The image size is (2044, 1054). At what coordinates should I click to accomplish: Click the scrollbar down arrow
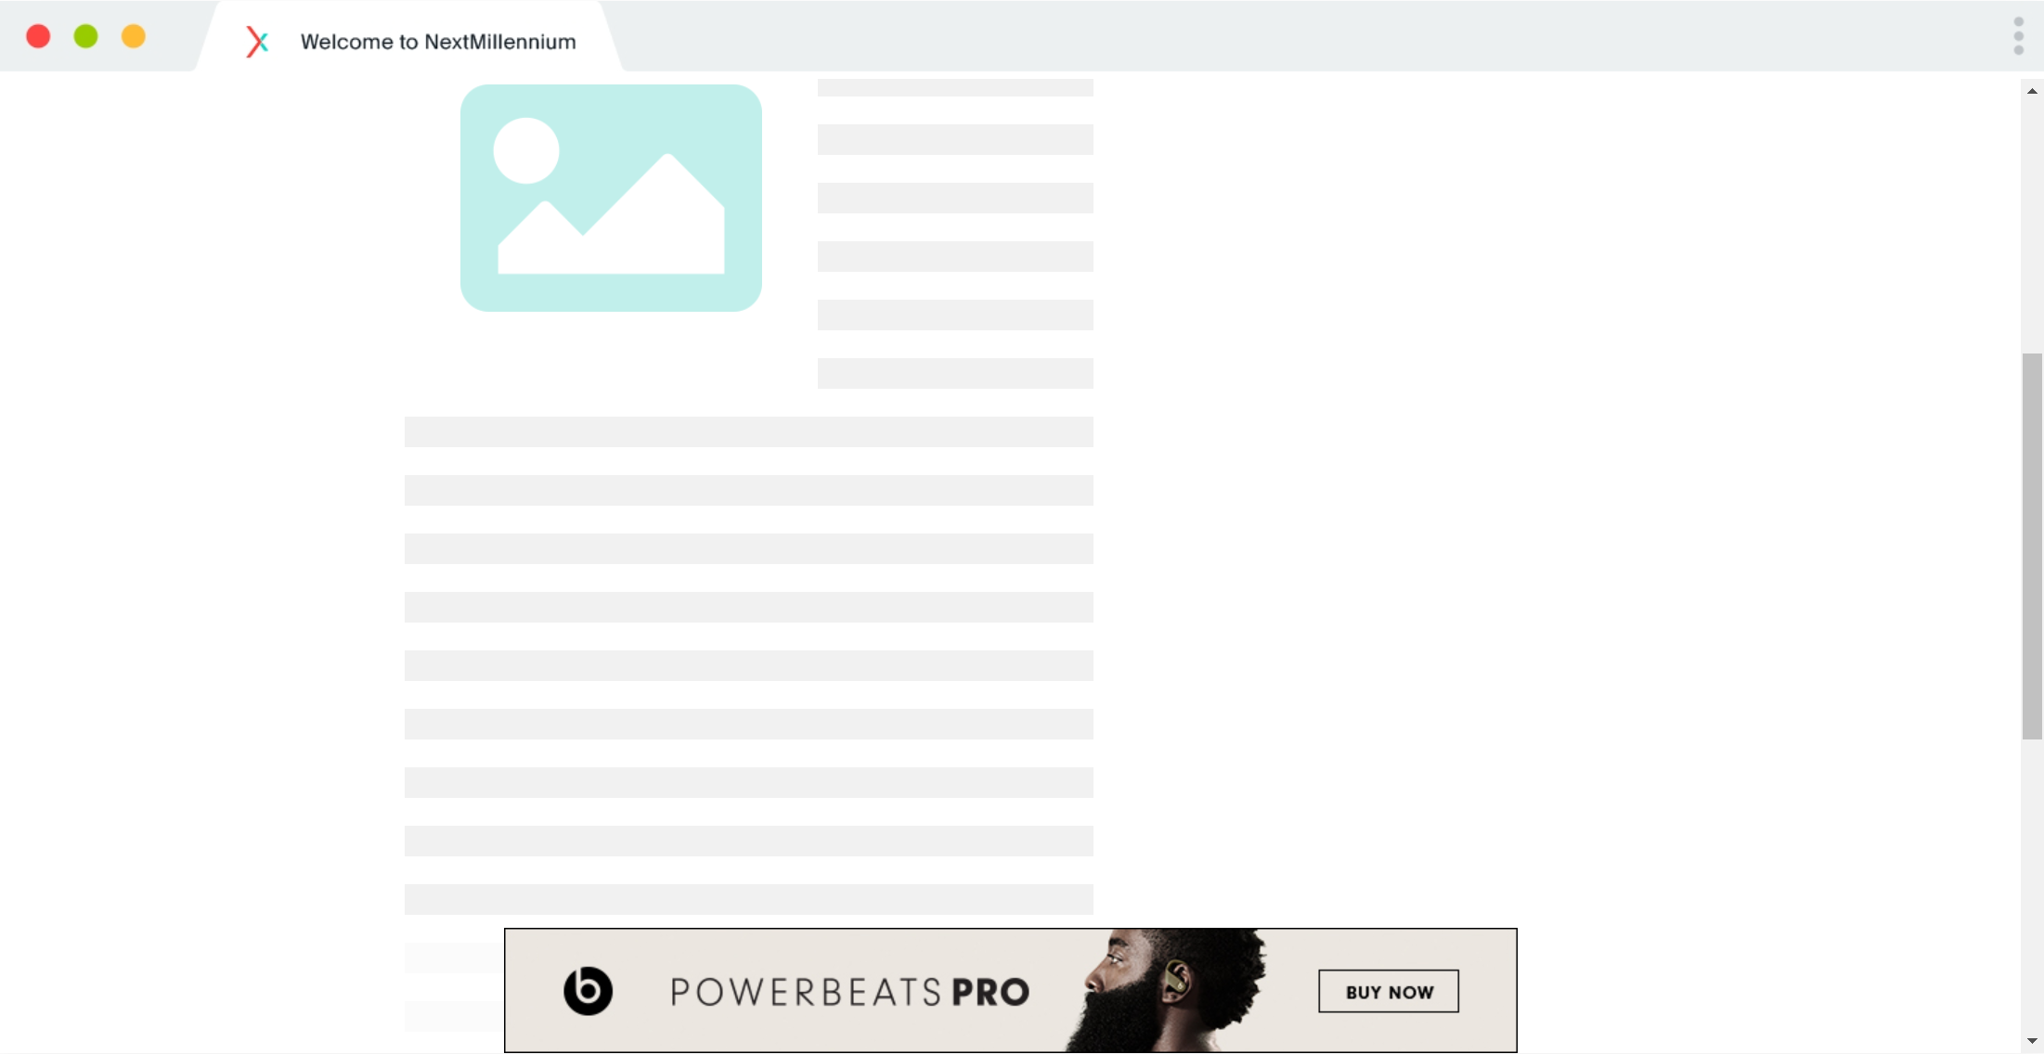[x=2032, y=1041]
